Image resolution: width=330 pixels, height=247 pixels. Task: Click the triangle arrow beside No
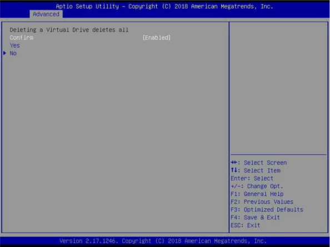click(4, 53)
